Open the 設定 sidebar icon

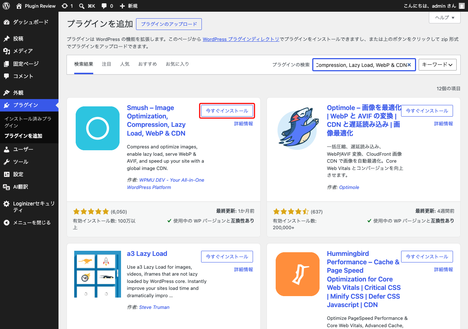tap(7, 174)
